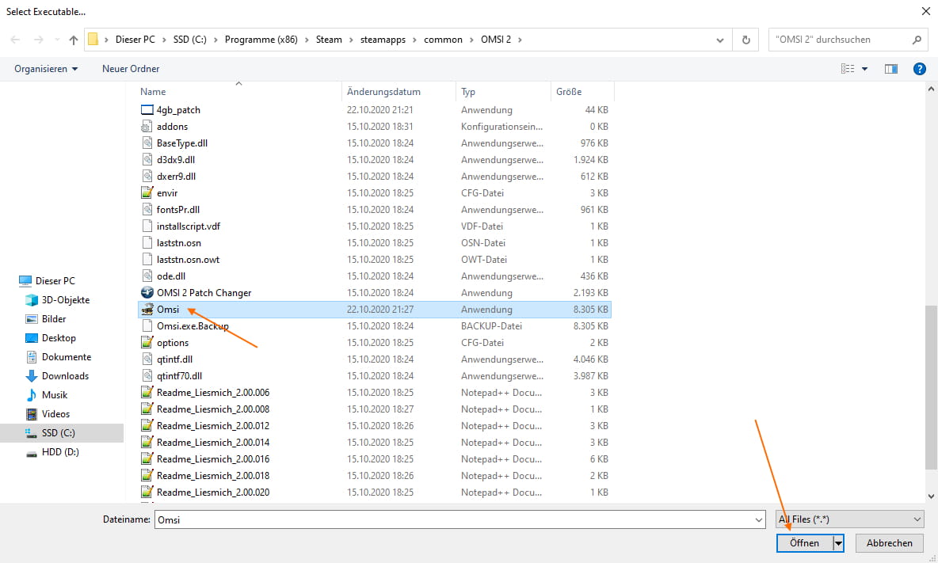Click the 4gb_patch application icon

[x=147, y=110]
